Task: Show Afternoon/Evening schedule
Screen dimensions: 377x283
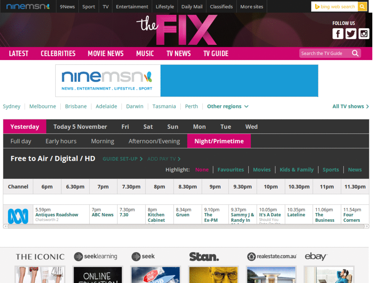Action: pos(154,141)
